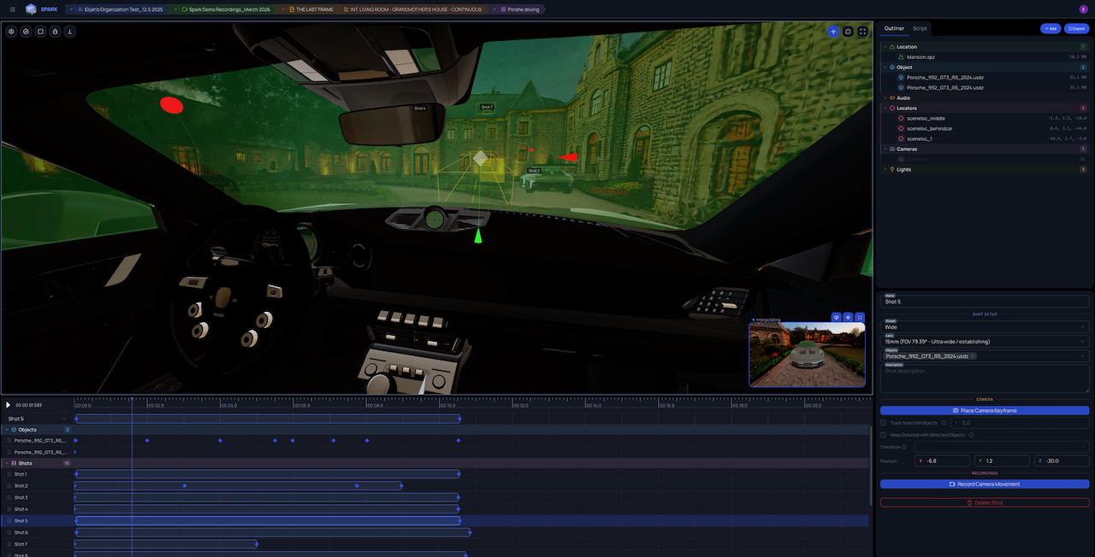Viewport: 1095px width, 557px height.
Task: Click the target icon above camera preview
Action: 848,317
